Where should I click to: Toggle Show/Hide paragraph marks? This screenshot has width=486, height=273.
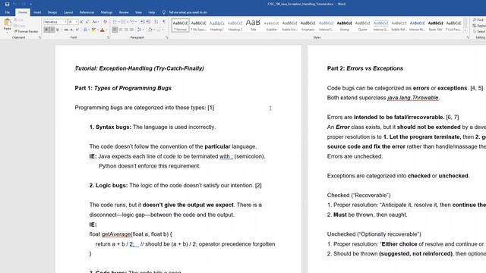[x=164, y=22]
